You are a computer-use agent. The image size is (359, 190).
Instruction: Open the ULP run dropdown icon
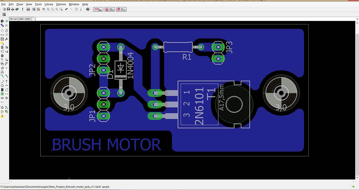point(38,9)
